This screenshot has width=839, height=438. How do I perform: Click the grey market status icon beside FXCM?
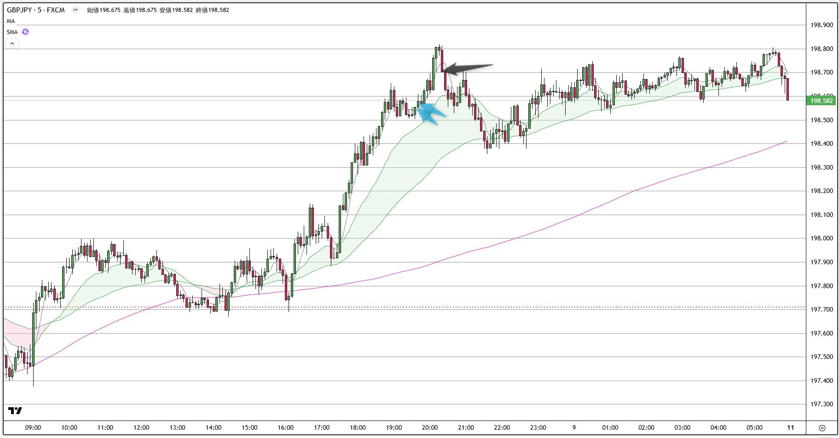pyautogui.click(x=75, y=10)
